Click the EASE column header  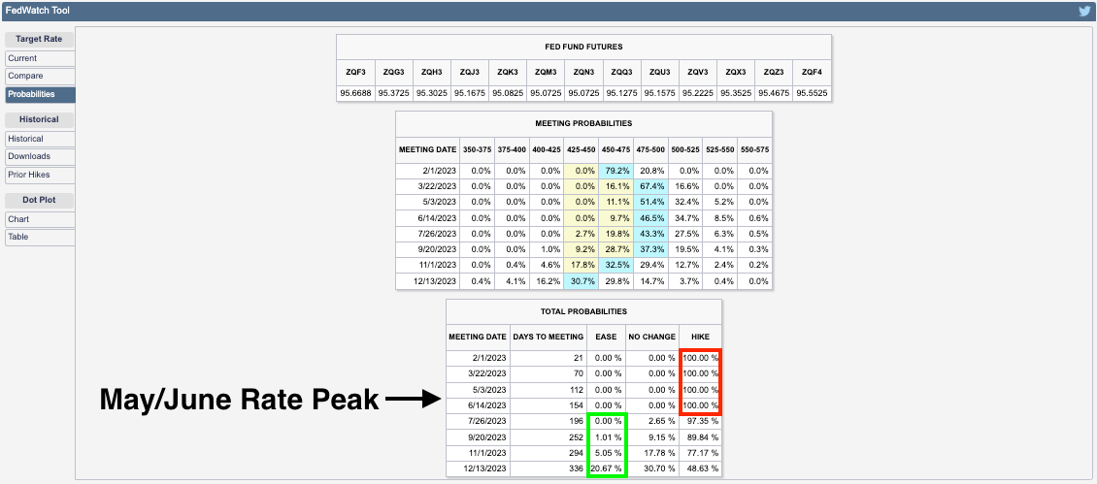pyautogui.click(x=606, y=338)
